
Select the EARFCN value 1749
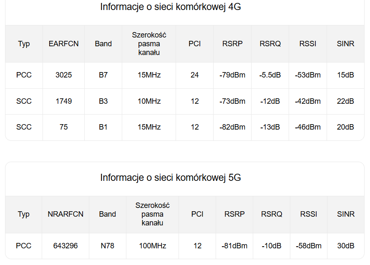coord(63,101)
